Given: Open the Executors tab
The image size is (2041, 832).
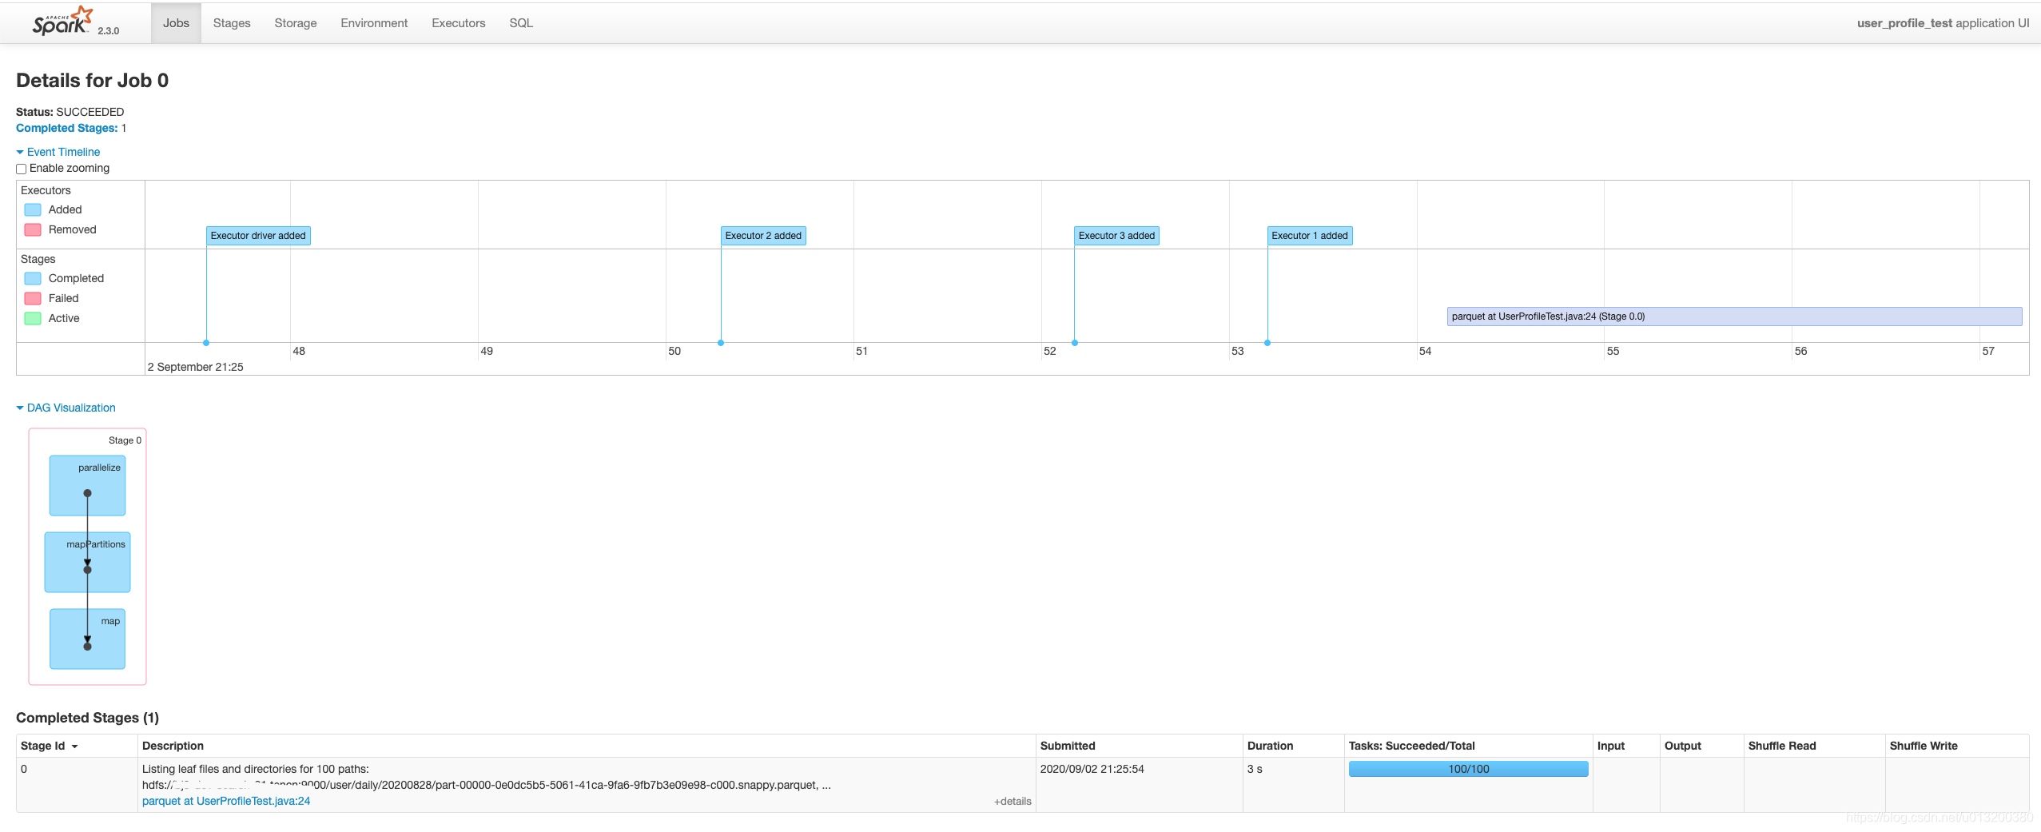Looking at the screenshot, I should click(x=459, y=23).
